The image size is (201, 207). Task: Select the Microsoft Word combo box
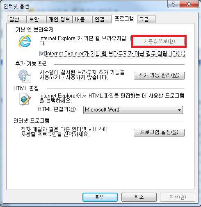[133, 110]
